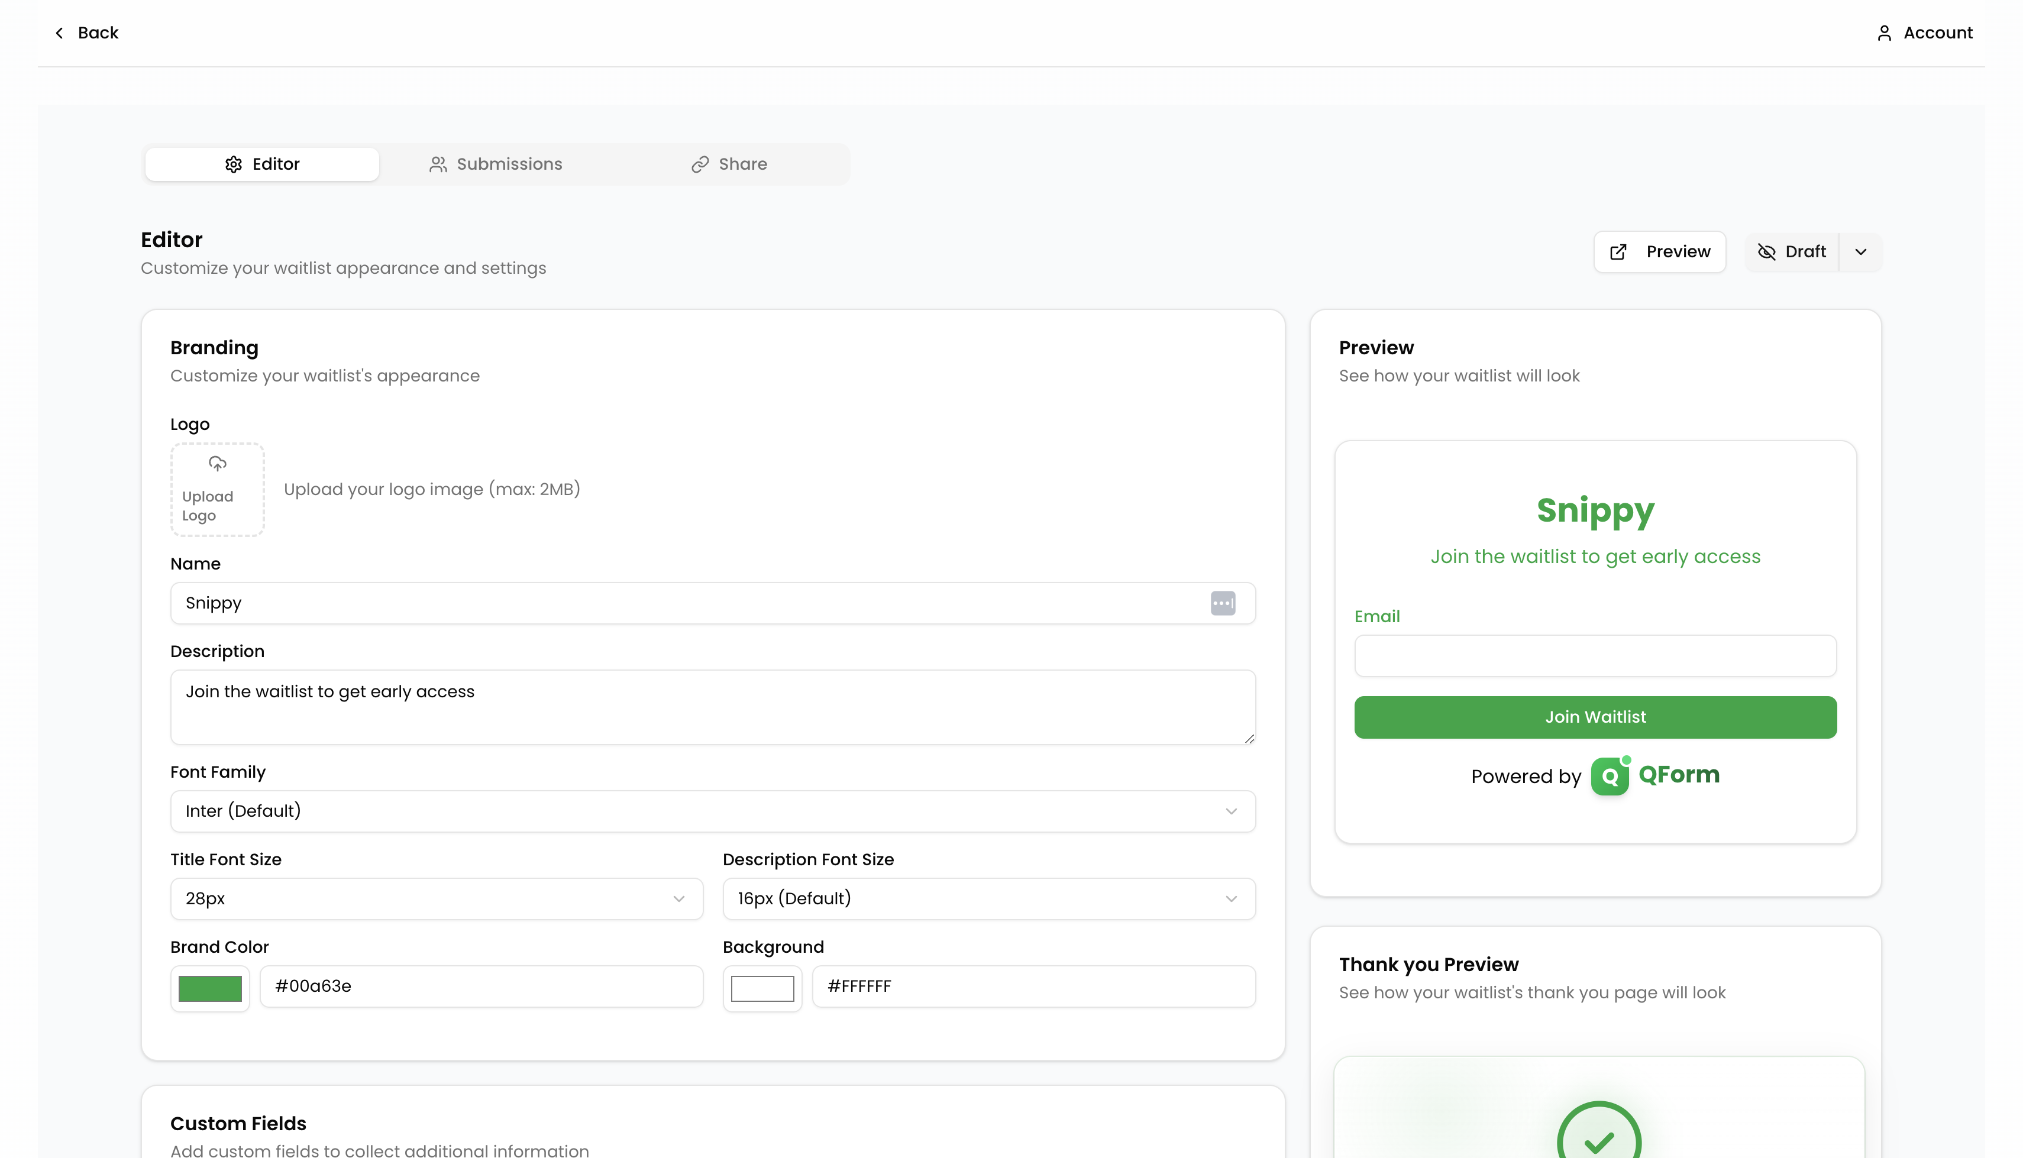Click the Join Waitlist button

click(1595, 717)
